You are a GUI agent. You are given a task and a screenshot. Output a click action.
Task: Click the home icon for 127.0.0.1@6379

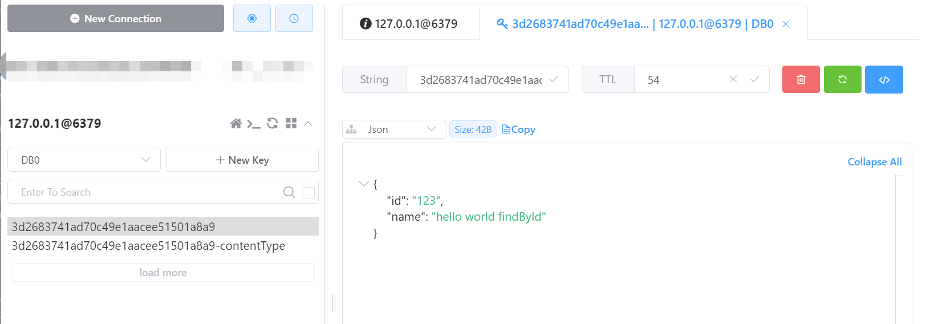(x=235, y=123)
